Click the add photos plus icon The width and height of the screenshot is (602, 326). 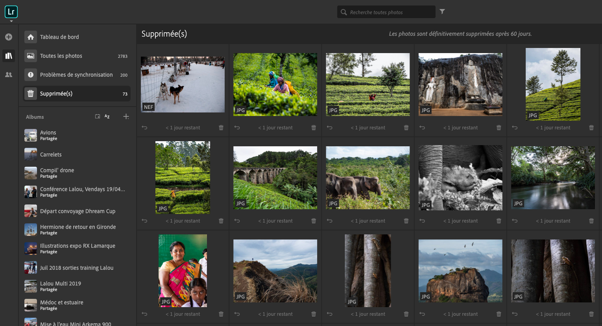(x=9, y=37)
